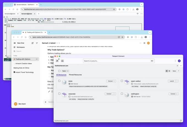This screenshot has height=127, width=187.
Task: Click upload file icon in Teleport web terminal
Action: (x=7, y=17)
